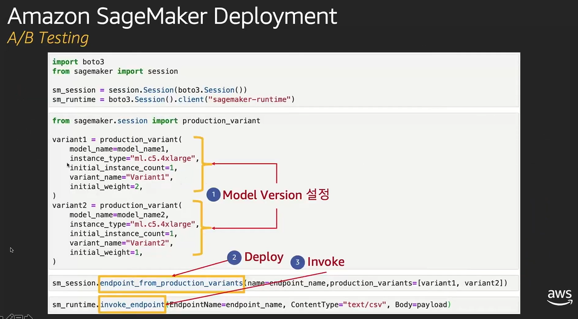Click the red "Invoke" label
The image size is (578, 319).
tap(326, 262)
